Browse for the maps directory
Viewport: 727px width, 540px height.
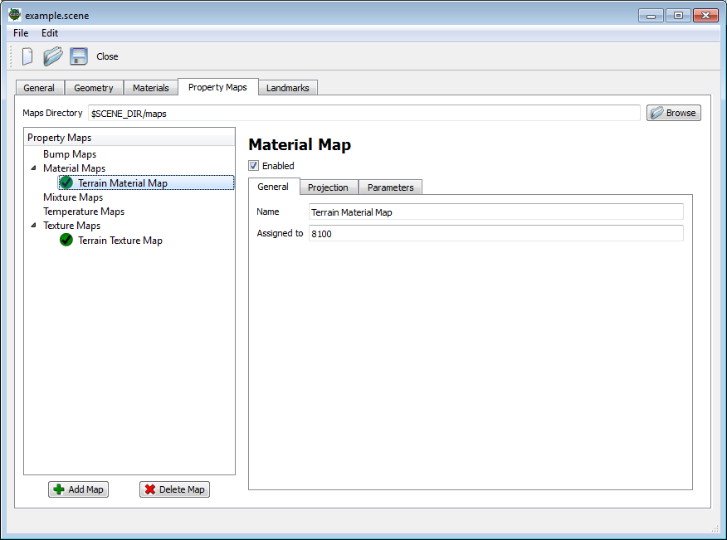pyautogui.click(x=673, y=113)
